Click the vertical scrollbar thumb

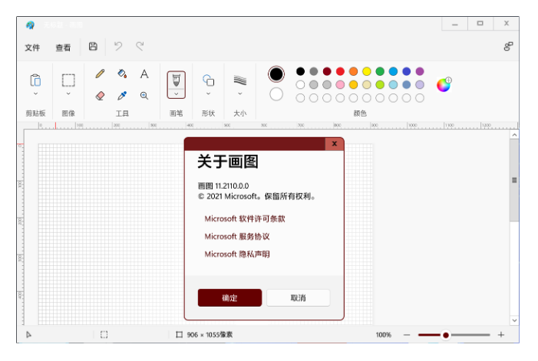[x=514, y=180]
